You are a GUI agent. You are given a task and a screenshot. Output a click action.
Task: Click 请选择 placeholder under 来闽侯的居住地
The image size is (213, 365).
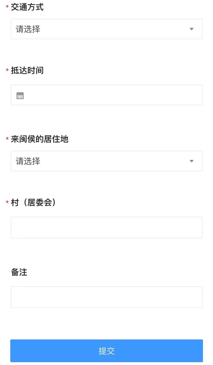[28, 161]
